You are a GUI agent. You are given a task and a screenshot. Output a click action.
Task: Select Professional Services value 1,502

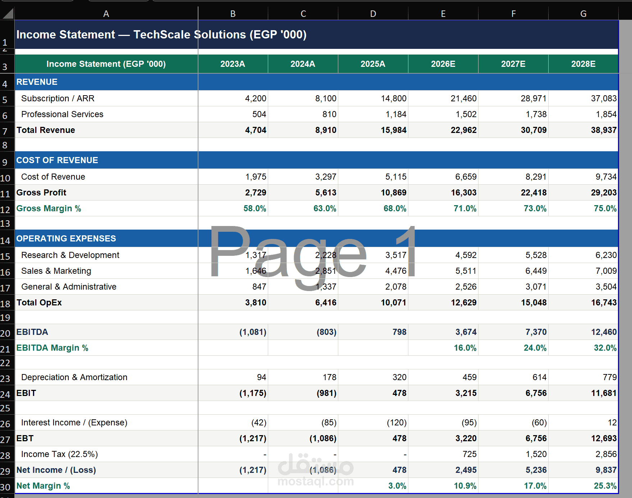click(443, 114)
